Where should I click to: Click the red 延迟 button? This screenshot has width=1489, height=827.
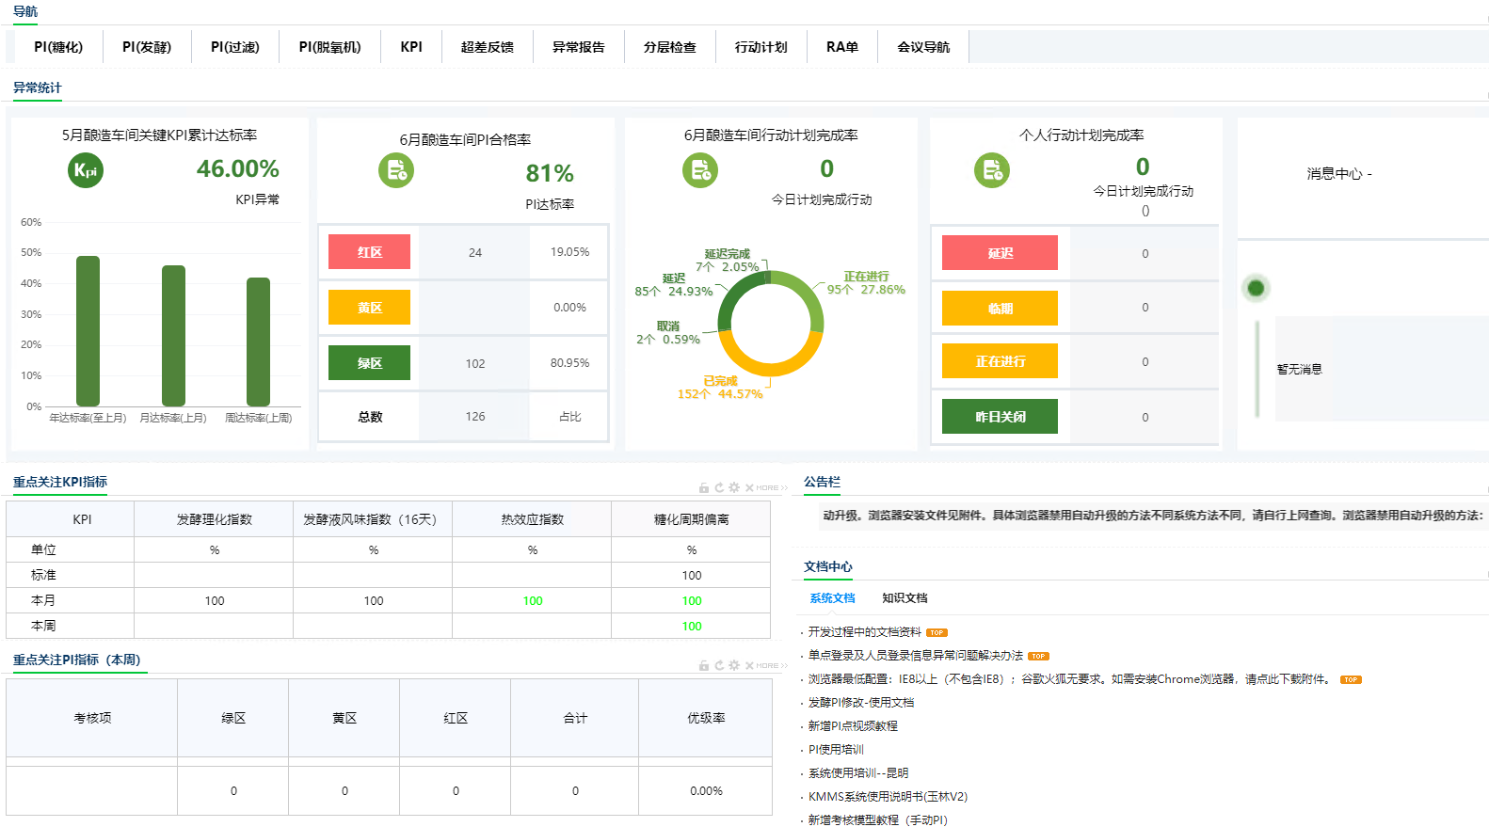tap(1000, 253)
